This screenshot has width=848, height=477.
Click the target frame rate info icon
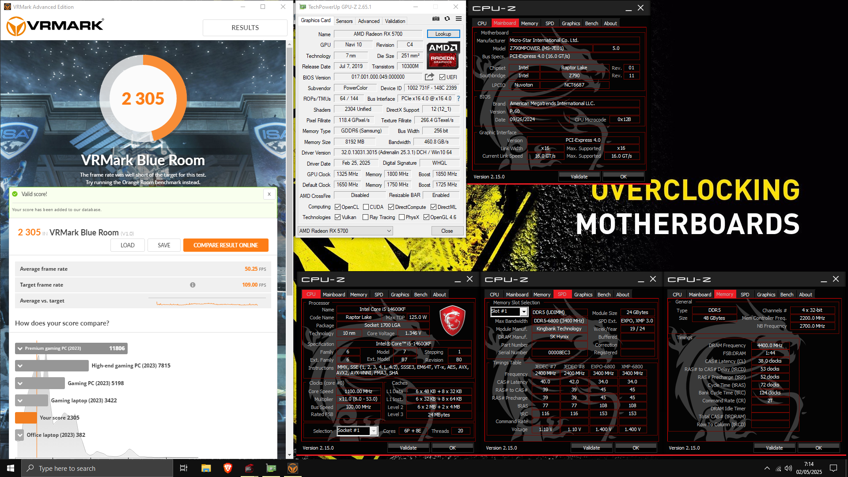coord(193,285)
